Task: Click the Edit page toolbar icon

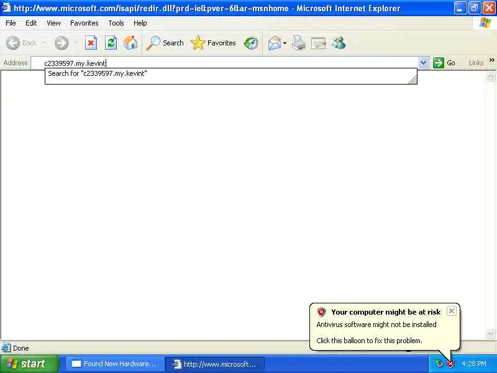Action: coord(318,43)
